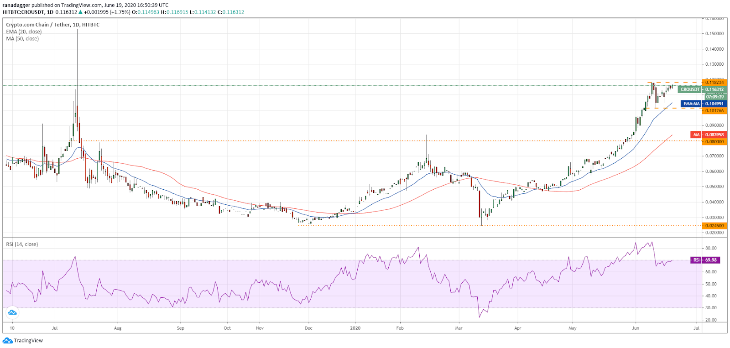Click the 0.150000 price axis tick
The width and height of the screenshot is (730, 348).
[x=714, y=34]
